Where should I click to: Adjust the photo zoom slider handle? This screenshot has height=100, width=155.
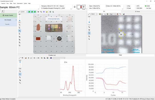20,21
